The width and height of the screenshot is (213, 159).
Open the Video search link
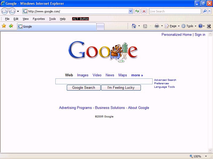click(x=97, y=75)
